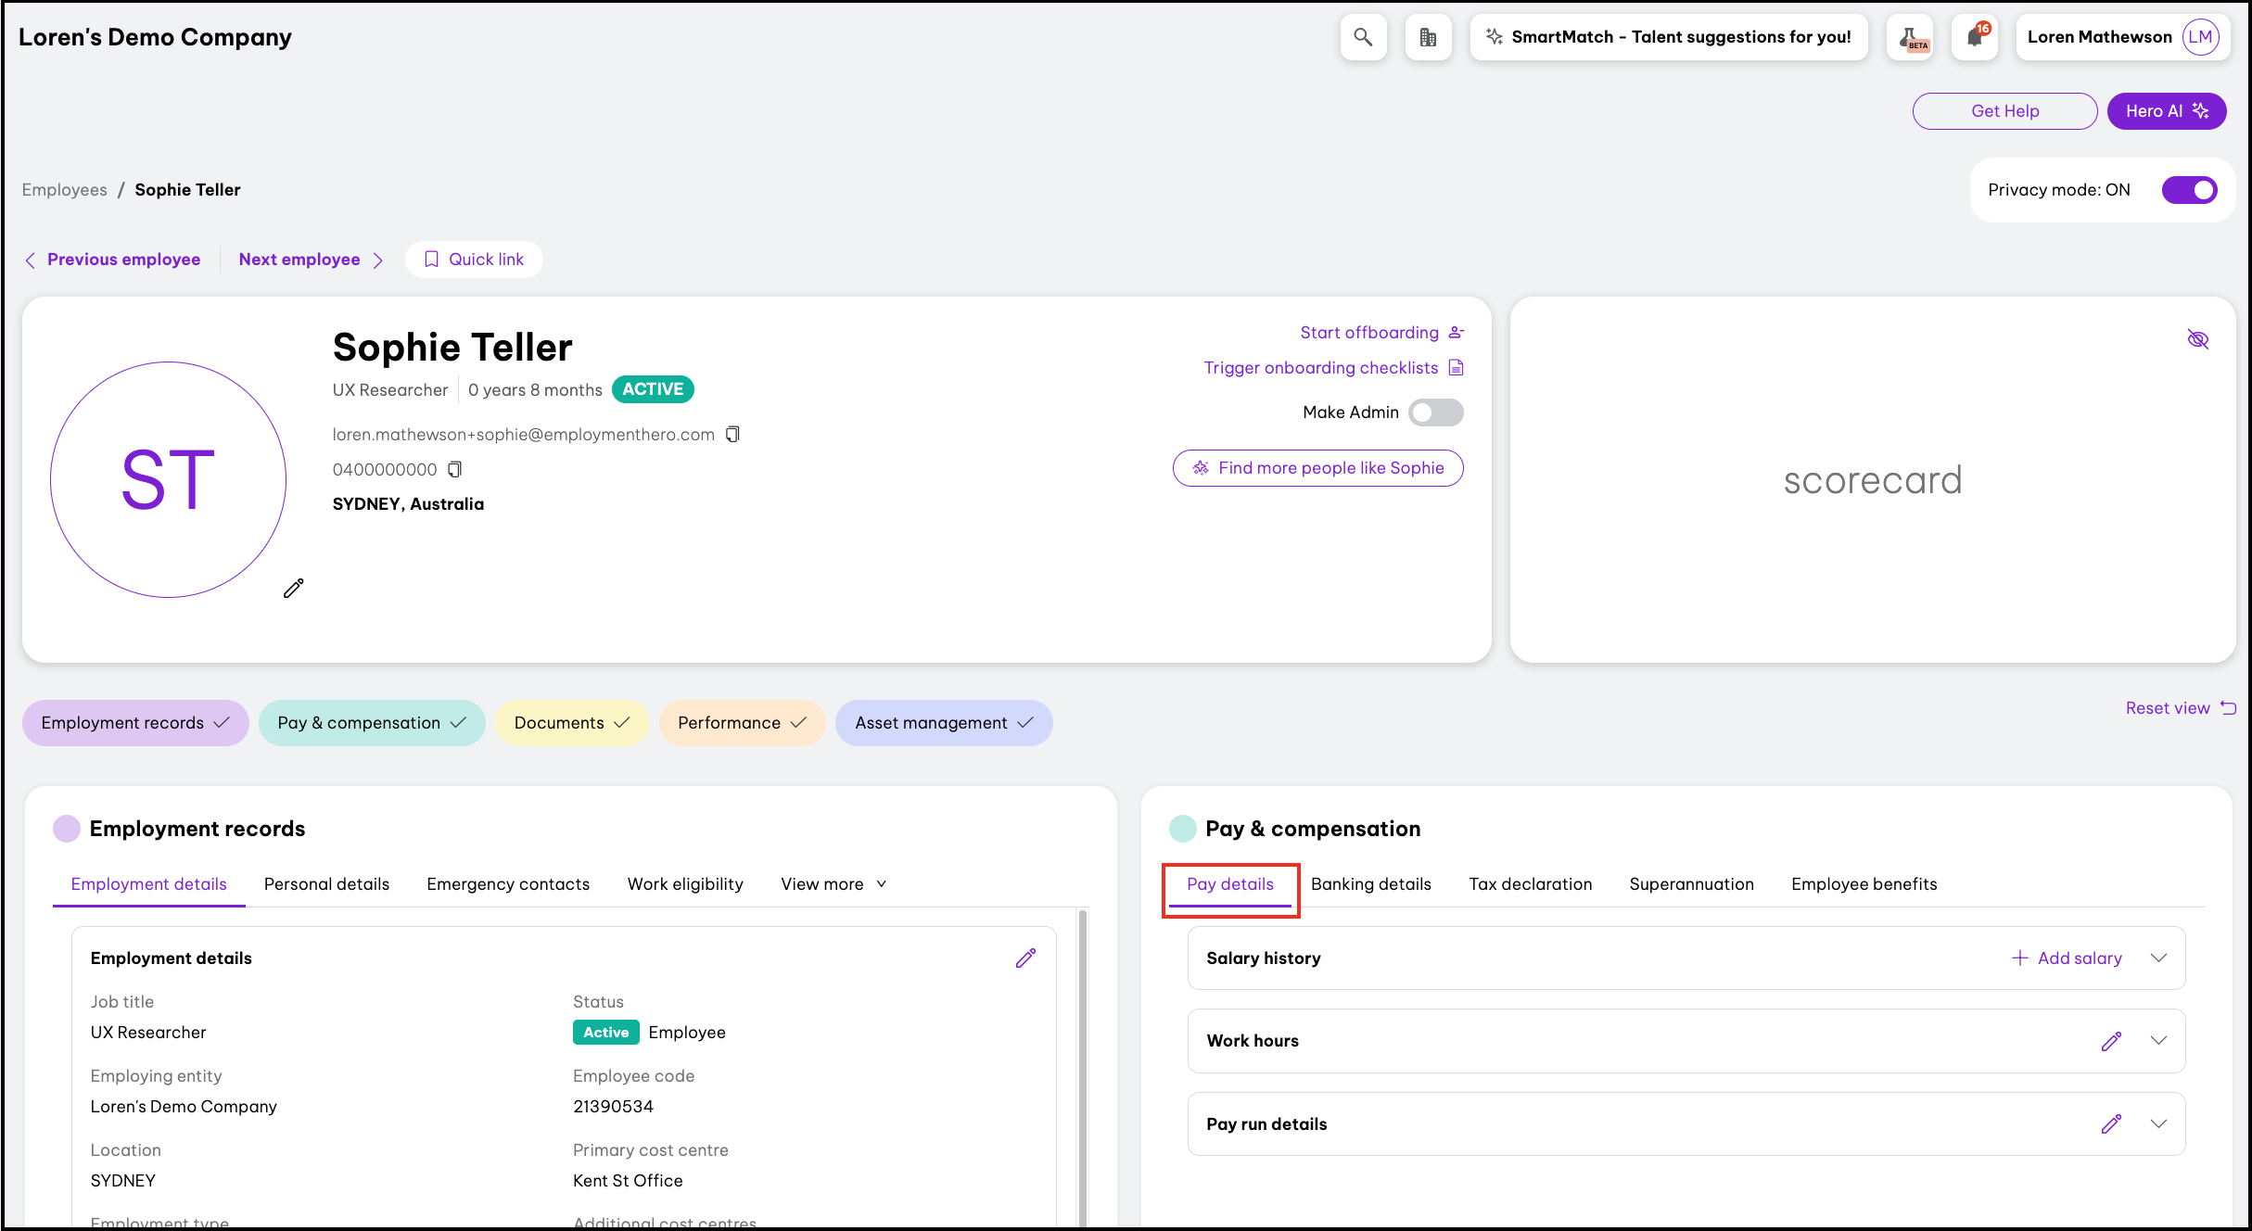Expand the Pay run details chevron
The width and height of the screenshot is (2252, 1231).
click(x=2158, y=1124)
